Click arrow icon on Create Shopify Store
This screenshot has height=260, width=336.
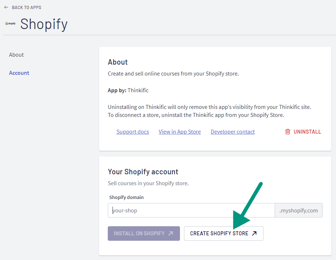254,233
